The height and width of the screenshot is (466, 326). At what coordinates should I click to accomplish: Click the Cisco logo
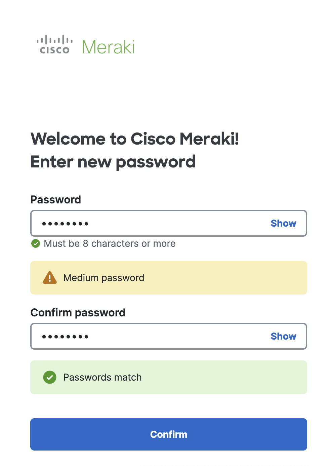tap(54, 44)
